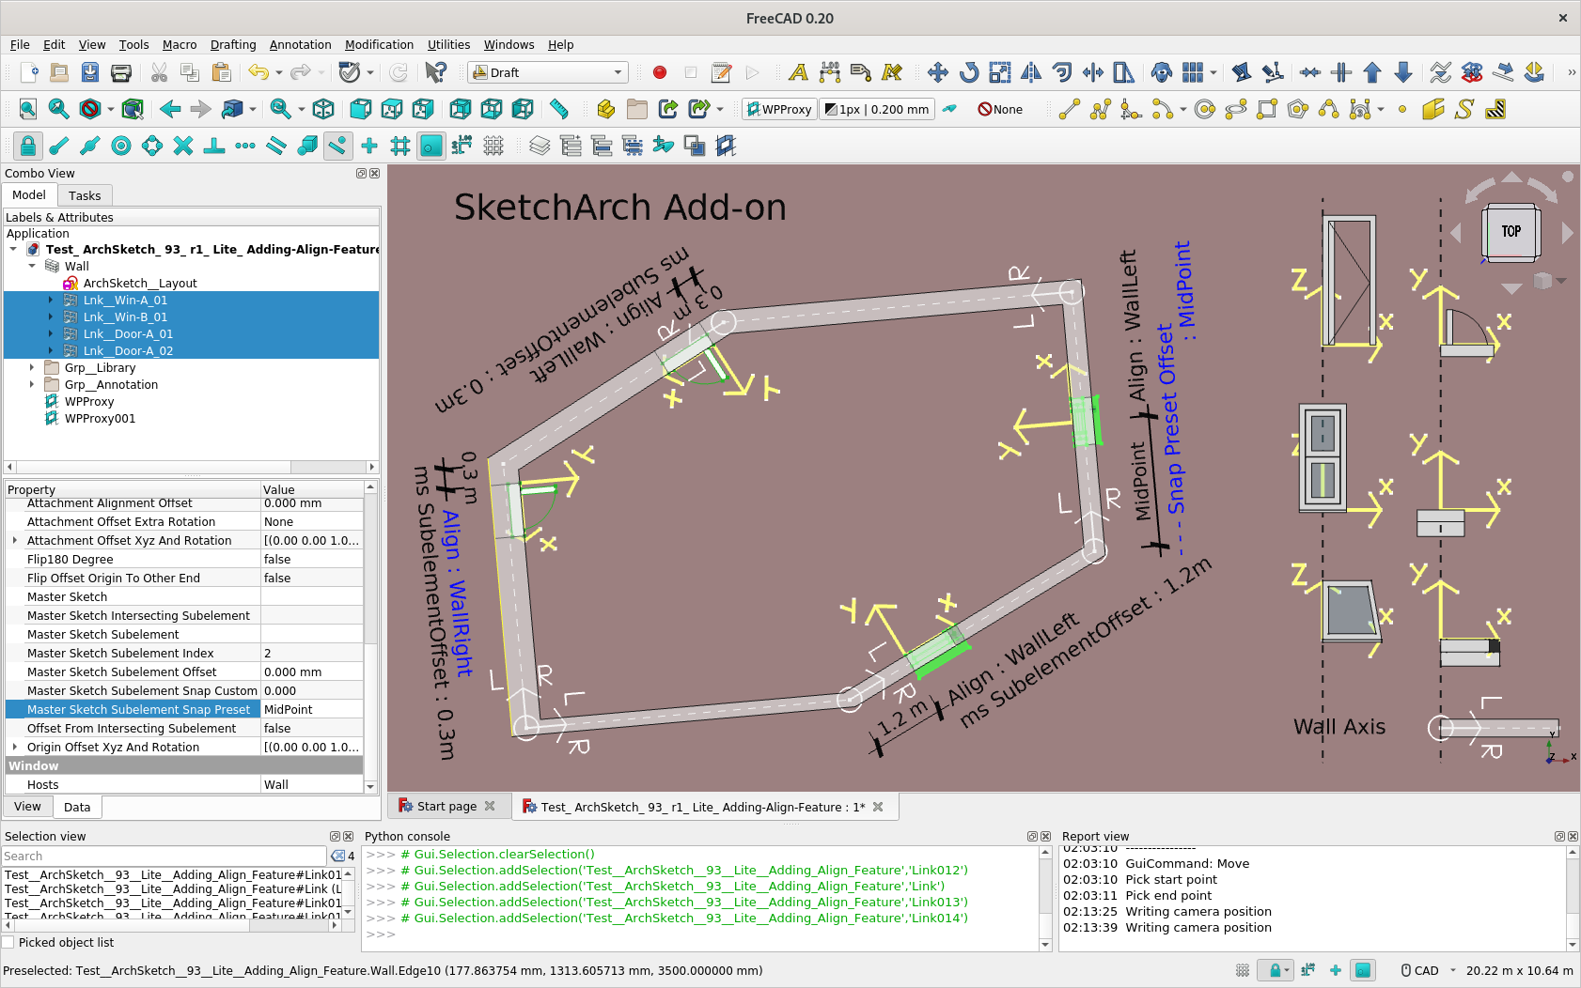The image size is (1581, 988).
Task: Open the Utilities menu
Action: (449, 45)
